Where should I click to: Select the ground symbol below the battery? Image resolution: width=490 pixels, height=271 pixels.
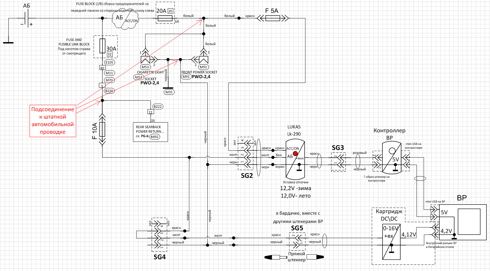pos(8,42)
